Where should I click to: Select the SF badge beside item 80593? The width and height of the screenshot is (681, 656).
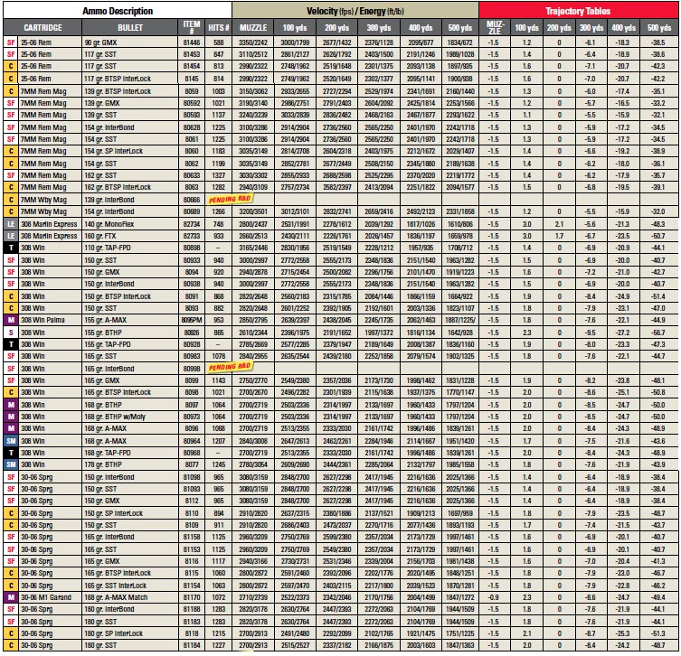(11, 115)
